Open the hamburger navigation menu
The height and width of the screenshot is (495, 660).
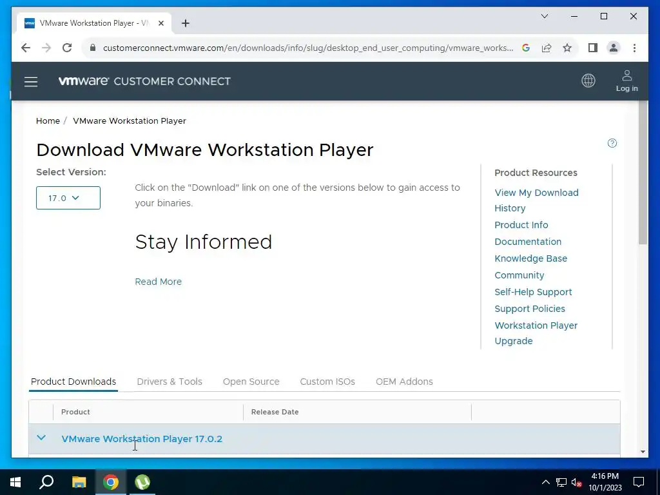31,81
